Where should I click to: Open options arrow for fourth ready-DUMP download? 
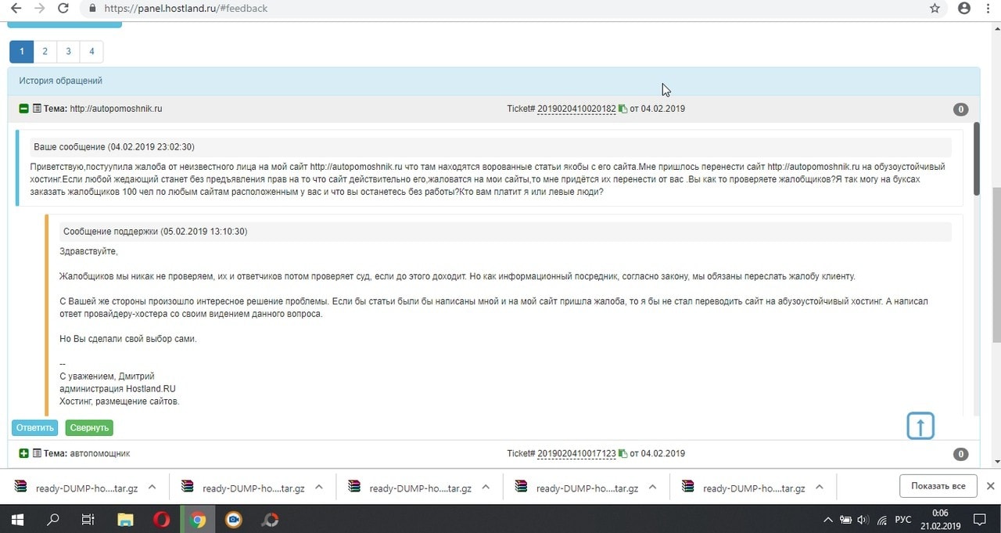tap(653, 487)
